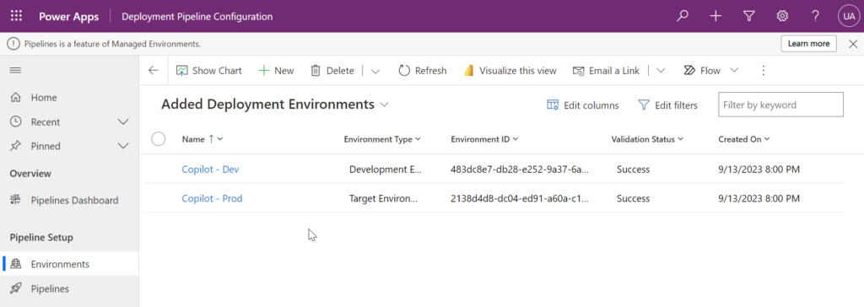Viewport: 864px width, 307px height.
Task: Open Environment Type column header menu
Action: (x=382, y=139)
